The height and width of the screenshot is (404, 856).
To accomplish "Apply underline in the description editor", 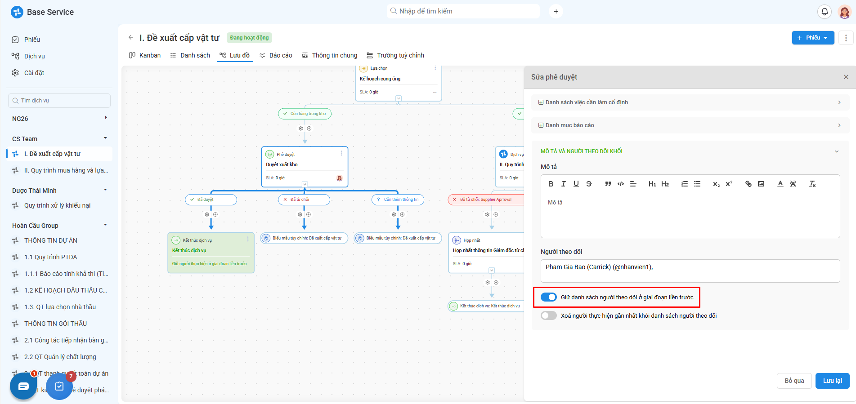I will pos(576,184).
